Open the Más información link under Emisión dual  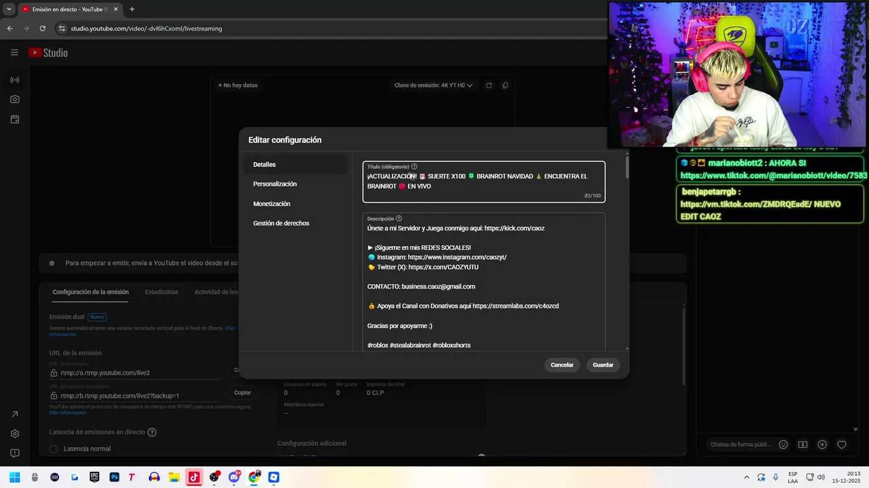click(142, 331)
